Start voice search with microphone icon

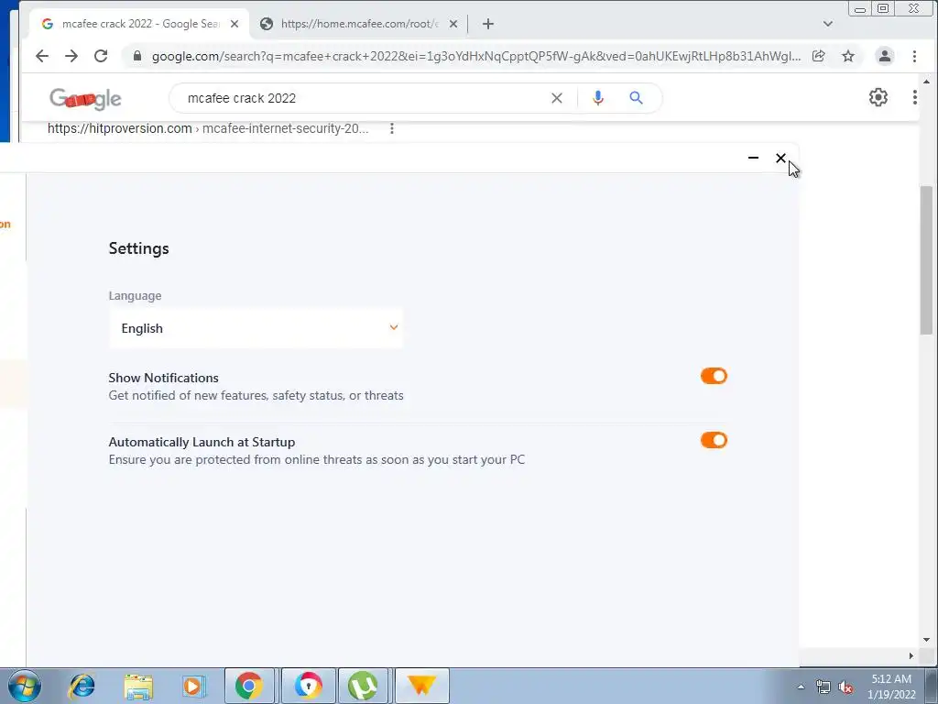click(x=597, y=98)
